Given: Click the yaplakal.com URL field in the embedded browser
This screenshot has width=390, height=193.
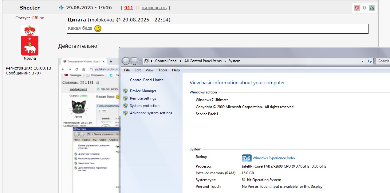Looking at the screenshot, I should click(104, 70).
